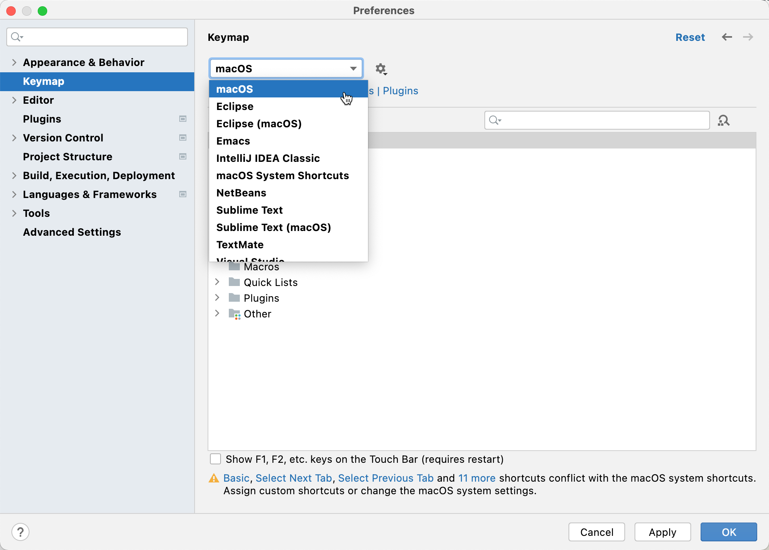Click the Other folder icon
This screenshot has height=550, width=769.
point(235,313)
